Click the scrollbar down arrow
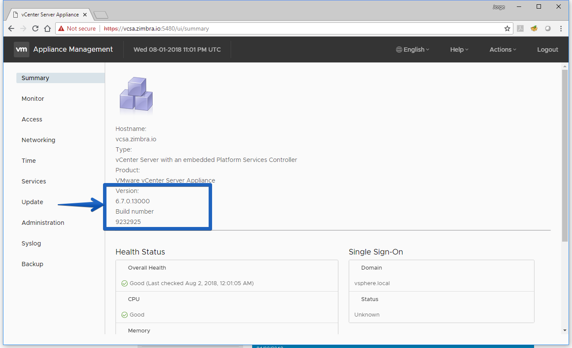This screenshot has width=572, height=348. (x=565, y=330)
